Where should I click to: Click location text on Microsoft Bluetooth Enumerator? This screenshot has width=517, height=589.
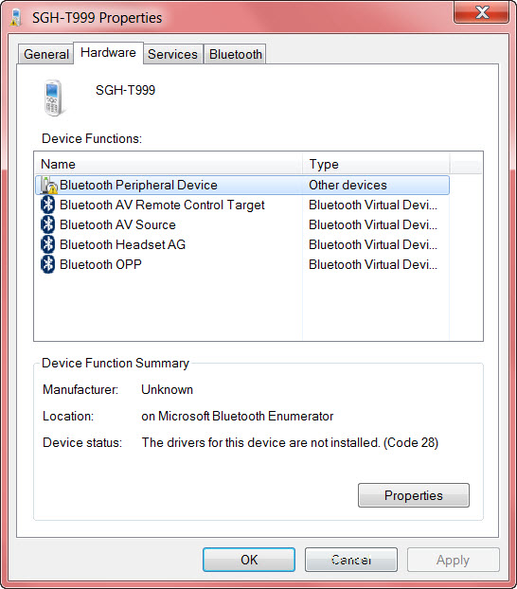[237, 417]
